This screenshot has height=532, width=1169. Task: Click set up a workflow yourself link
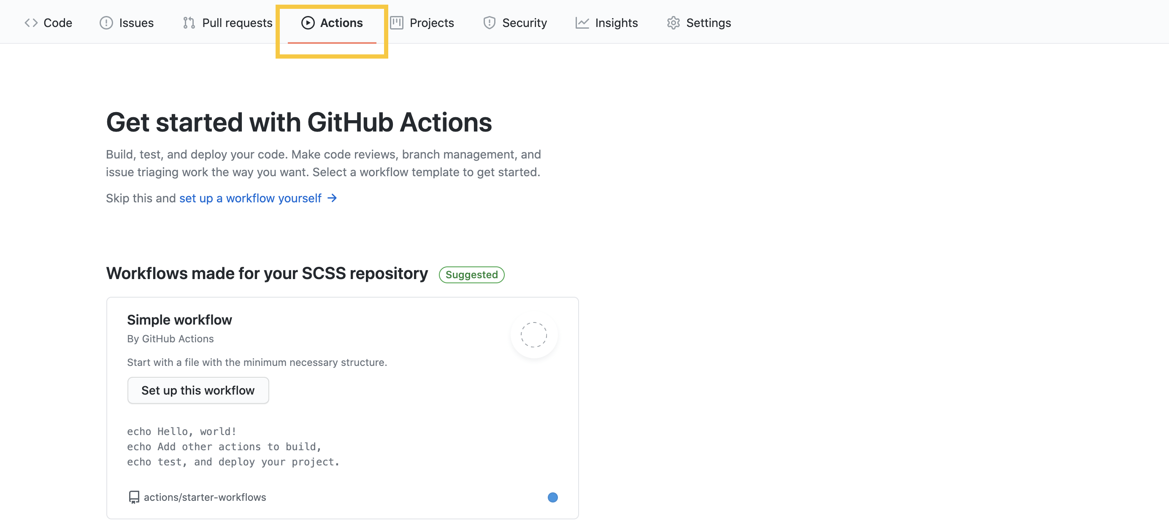pos(250,197)
